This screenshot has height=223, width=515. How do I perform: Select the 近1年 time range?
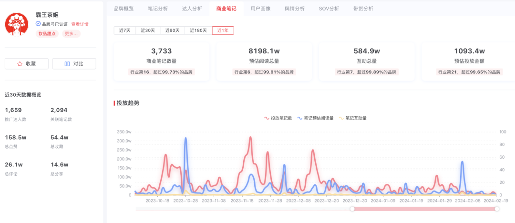tap(223, 30)
